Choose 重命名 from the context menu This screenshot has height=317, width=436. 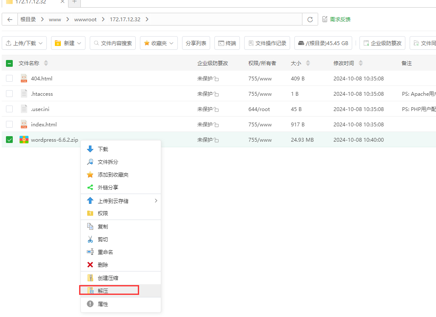[x=121, y=252]
